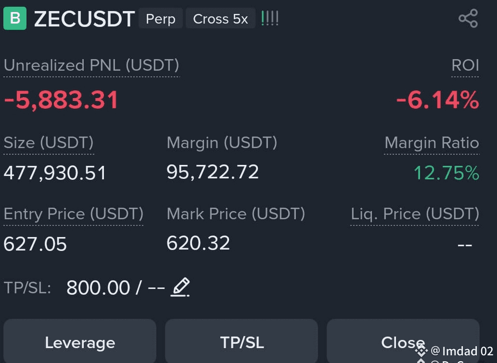Screen dimensions: 497x363
Task: Open the ZECUSDT pair title
Action: (84, 19)
